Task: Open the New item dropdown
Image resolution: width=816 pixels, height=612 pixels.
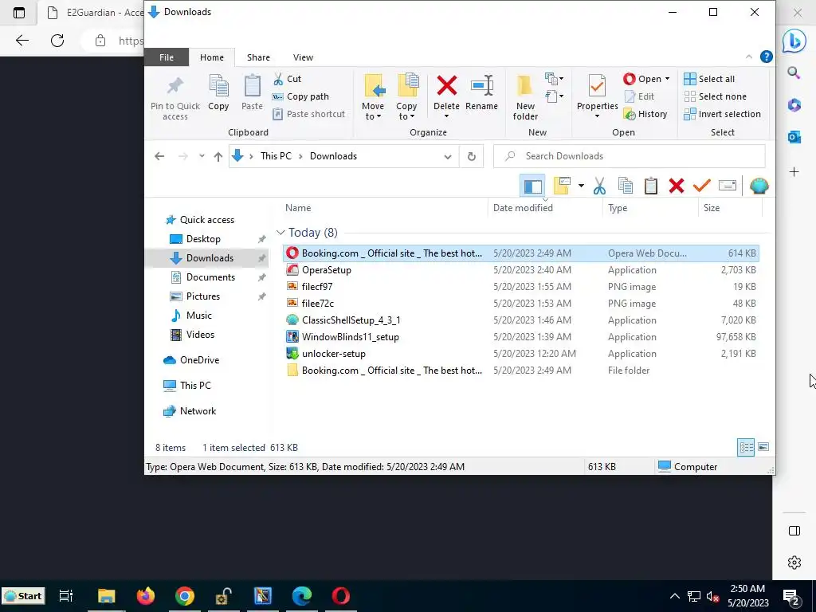Action: point(555,79)
